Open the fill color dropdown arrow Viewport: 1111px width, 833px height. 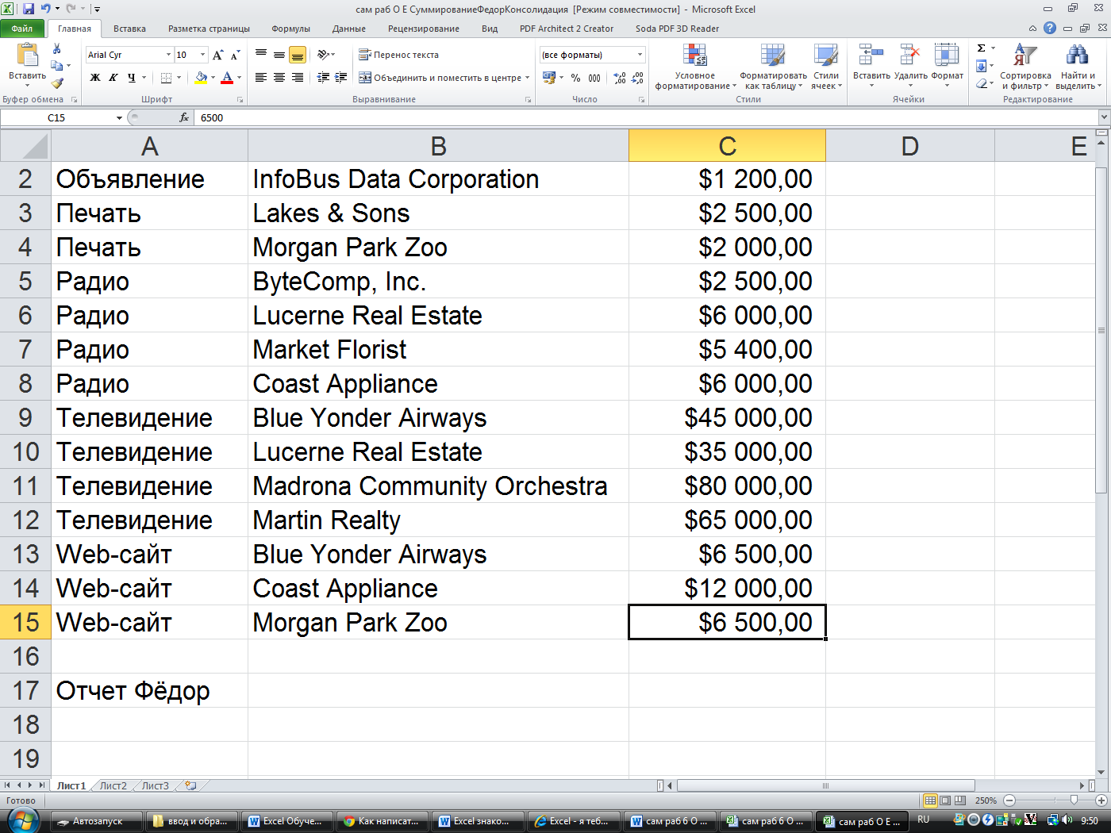[x=213, y=78]
